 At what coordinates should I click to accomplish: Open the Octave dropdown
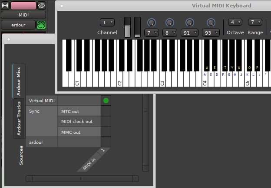click(235, 22)
